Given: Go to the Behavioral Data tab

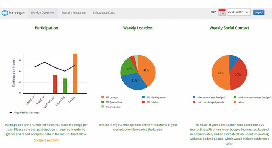Looking at the screenshot, I should click(104, 13).
